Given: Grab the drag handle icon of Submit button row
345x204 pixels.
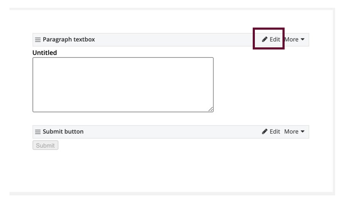Looking at the screenshot, I should pyautogui.click(x=38, y=132).
